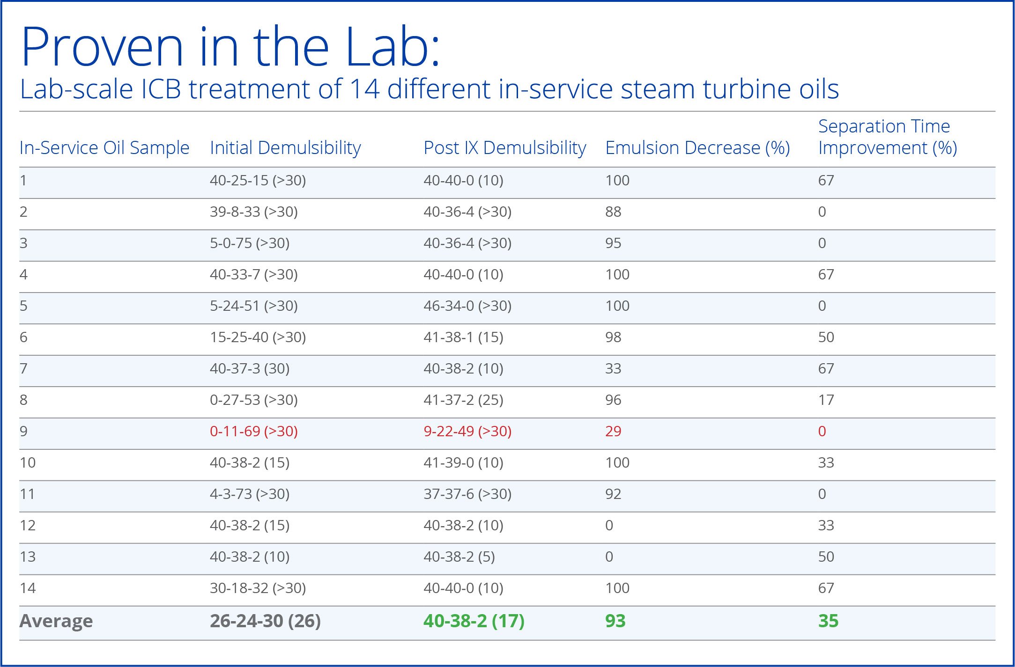
Task: Select initial value '5-24-51 (>30)'
Action: (x=253, y=306)
